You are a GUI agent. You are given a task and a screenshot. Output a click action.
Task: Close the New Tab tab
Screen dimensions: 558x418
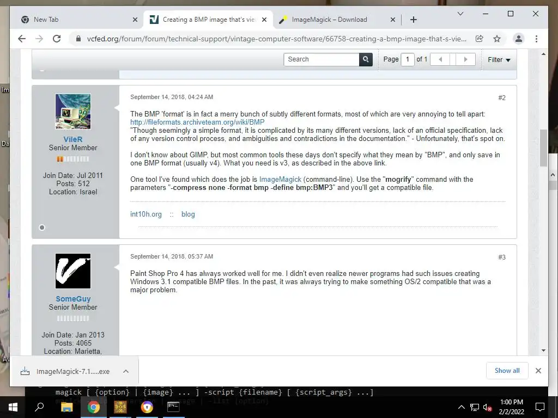[x=135, y=20]
